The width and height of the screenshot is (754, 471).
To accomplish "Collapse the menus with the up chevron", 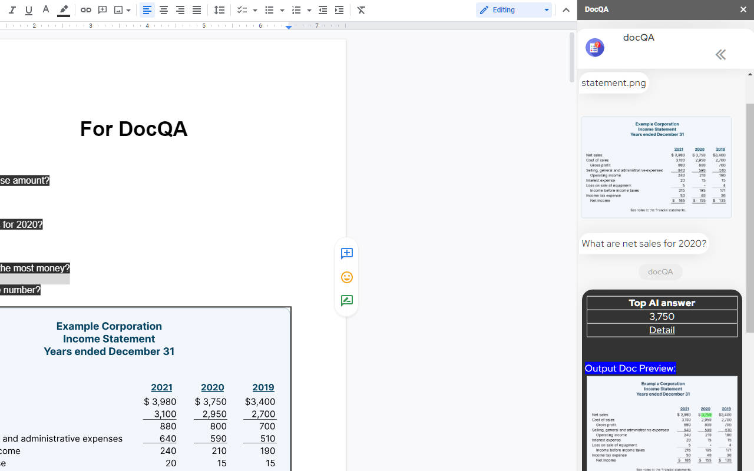I will click(x=566, y=10).
